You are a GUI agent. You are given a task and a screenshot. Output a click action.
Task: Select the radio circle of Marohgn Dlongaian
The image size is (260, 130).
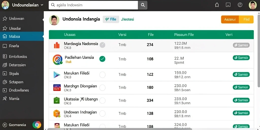(102, 88)
